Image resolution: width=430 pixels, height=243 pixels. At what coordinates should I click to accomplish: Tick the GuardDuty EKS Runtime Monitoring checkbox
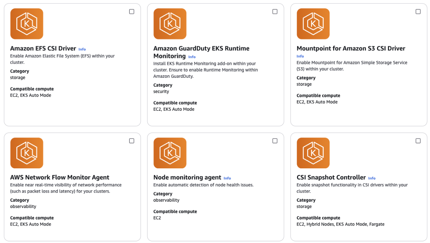point(275,11)
